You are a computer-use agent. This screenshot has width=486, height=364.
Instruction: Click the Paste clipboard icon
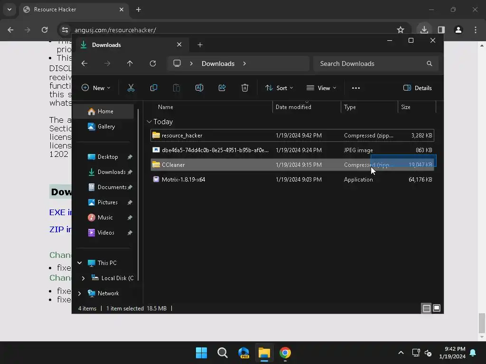coord(177,88)
